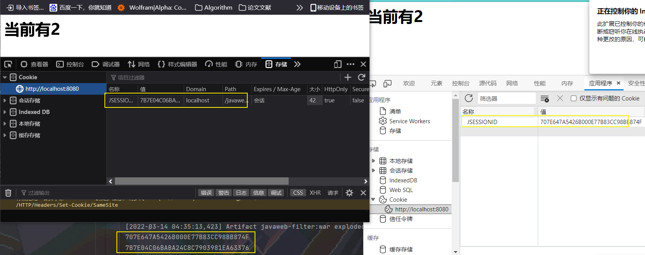Open the devtools three-dot options menu
Screen dimensions: 645x255
click(351, 64)
